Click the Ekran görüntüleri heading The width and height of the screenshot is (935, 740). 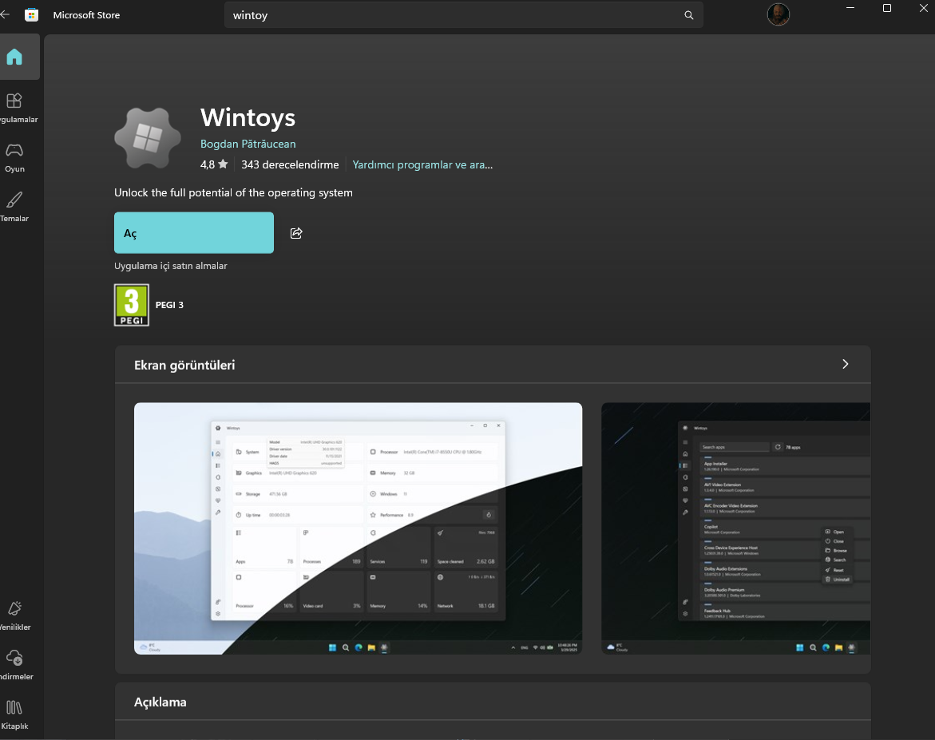tap(184, 365)
